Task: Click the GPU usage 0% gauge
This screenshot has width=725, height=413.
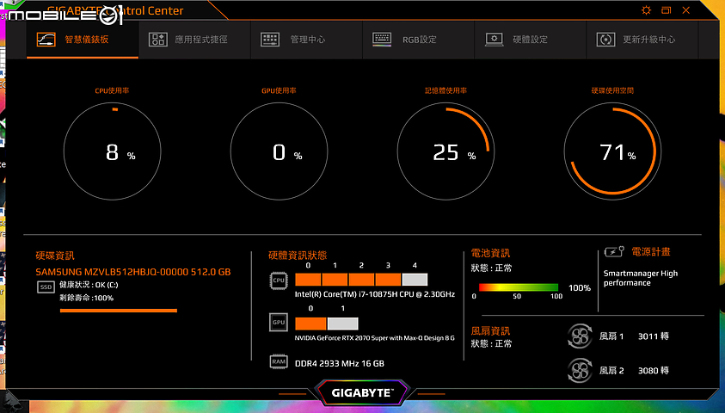Action: click(x=279, y=151)
